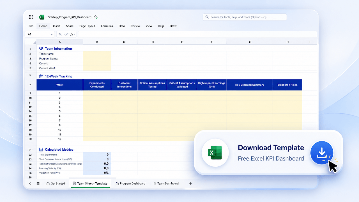Click the Key Learning Summary header
Image resolution: width=359 pixels, height=202 pixels.
pyautogui.click(x=250, y=85)
